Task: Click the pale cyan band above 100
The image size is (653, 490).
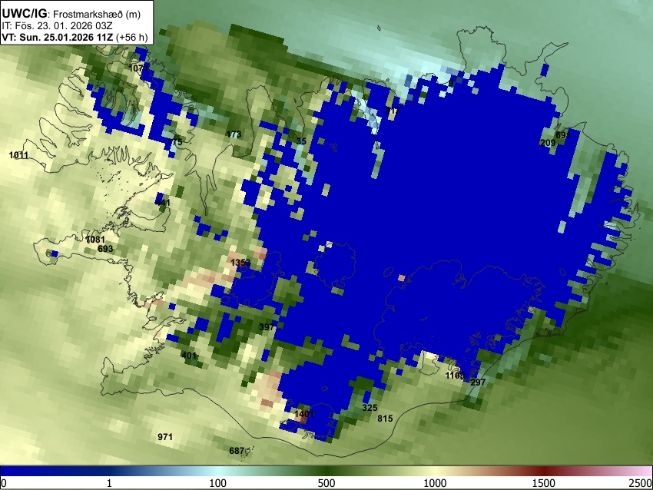Action: (220, 471)
